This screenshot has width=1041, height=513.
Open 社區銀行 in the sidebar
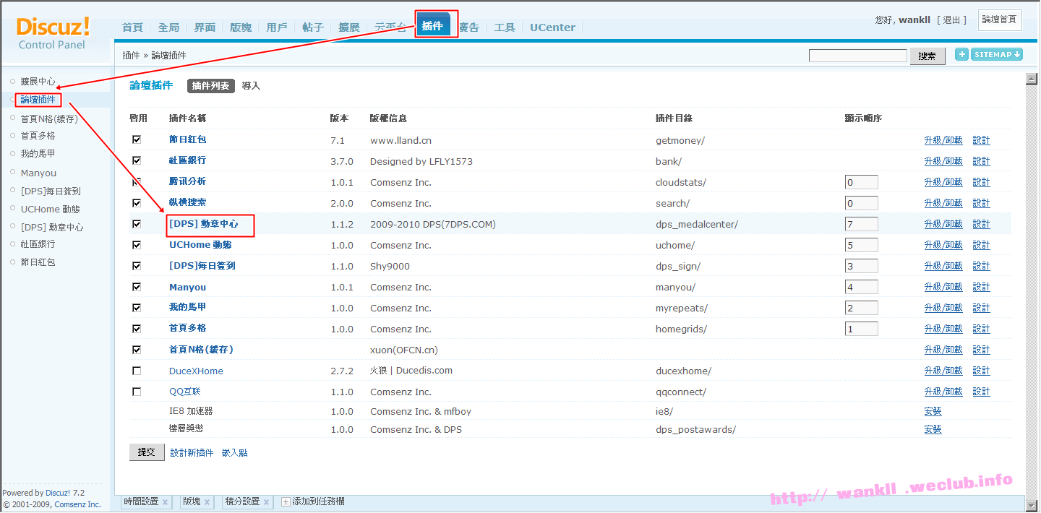(38, 244)
